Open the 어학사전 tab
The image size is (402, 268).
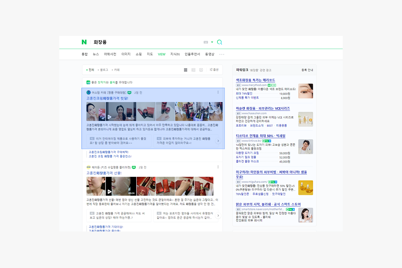(110, 54)
